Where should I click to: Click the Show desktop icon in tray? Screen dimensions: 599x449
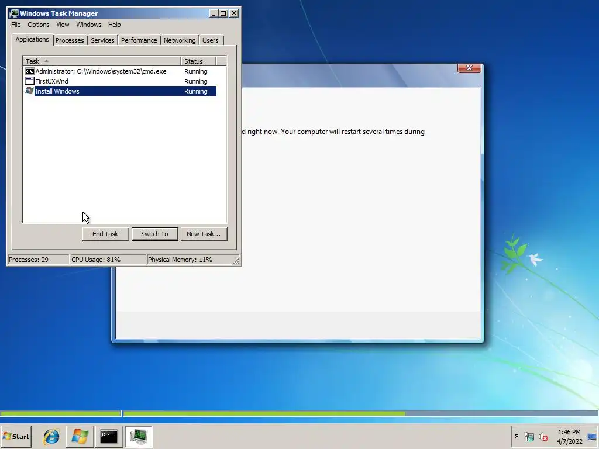click(592, 437)
